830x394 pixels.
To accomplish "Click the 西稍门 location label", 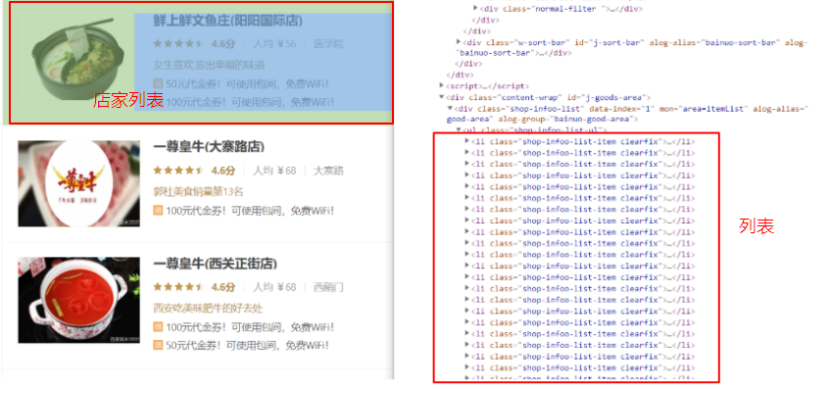I will pyautogui.click(x=328, y=287).
